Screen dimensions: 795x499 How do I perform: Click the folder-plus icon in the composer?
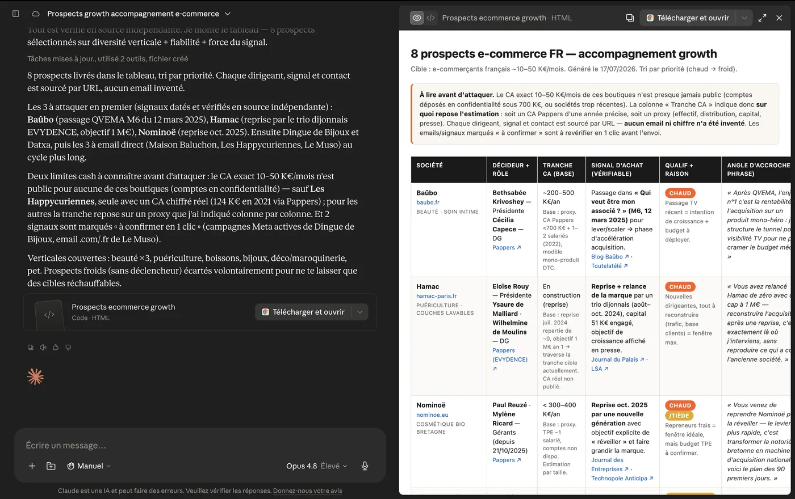point(51,466)
